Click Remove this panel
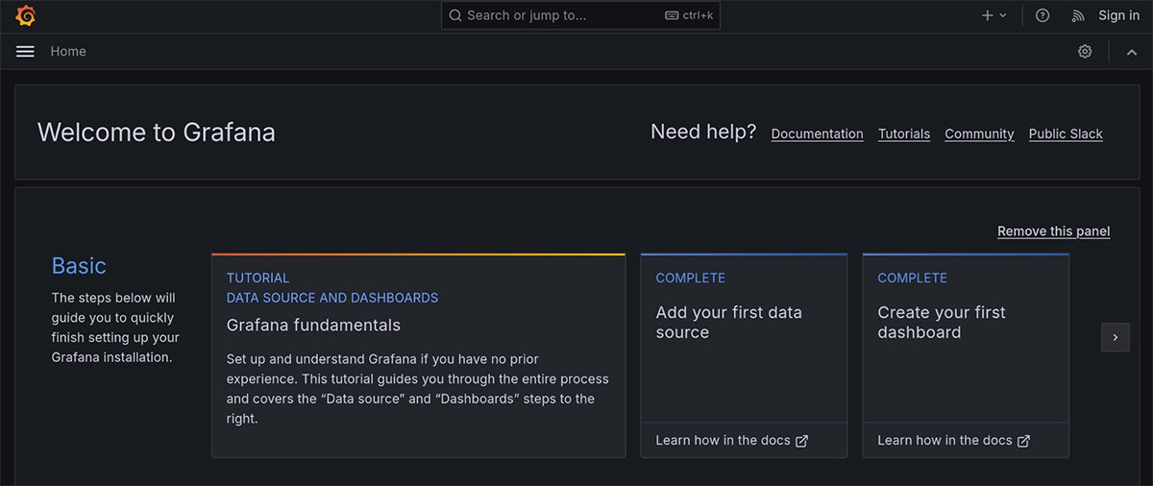 (x=1053, y=231)
